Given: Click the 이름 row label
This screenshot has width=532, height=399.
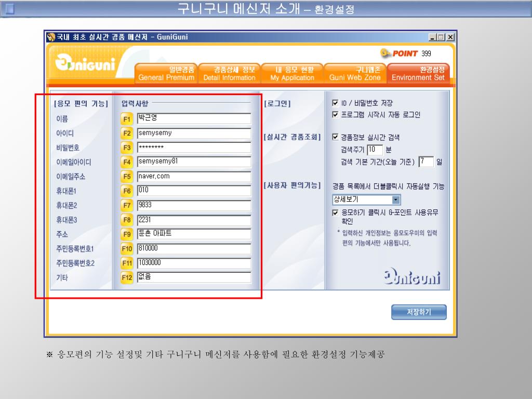Looking at the screenshot, I should click(x=62, y=119).
